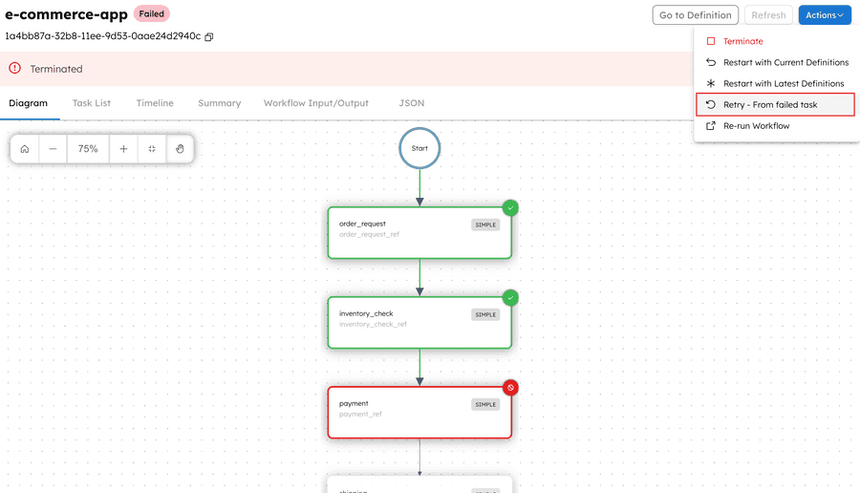Click the red Terminated alert icon

tap(14, 68)
